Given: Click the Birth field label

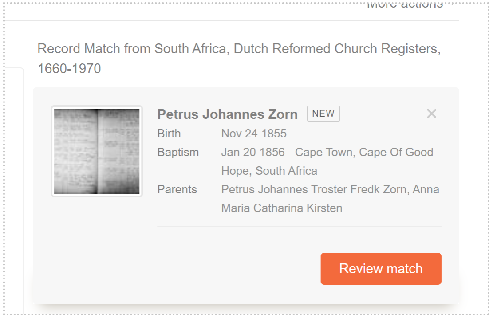Looking at the screenshot, I should [x=169, y=134].
